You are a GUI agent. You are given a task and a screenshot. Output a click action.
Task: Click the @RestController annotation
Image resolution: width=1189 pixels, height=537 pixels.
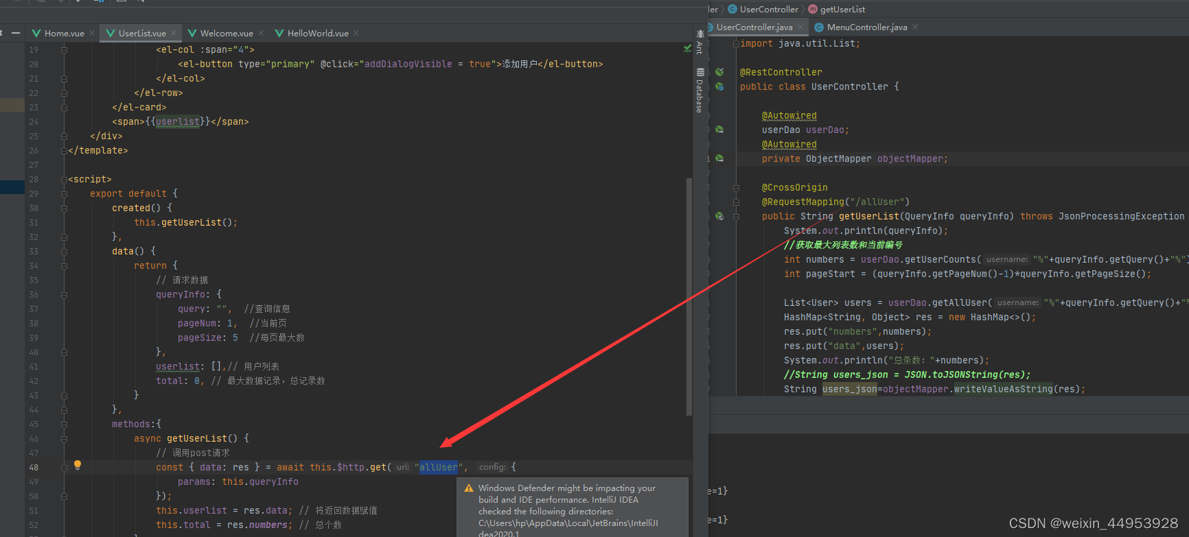[x=781, y=72]
